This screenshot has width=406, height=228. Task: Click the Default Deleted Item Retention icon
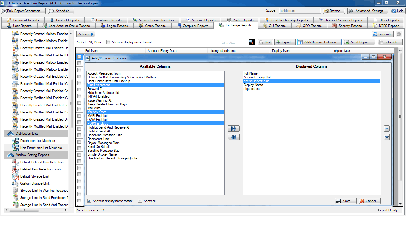tap(15, 162)
